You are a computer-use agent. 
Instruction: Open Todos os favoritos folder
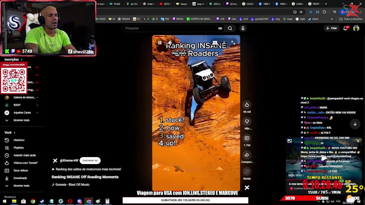[351, 19]
